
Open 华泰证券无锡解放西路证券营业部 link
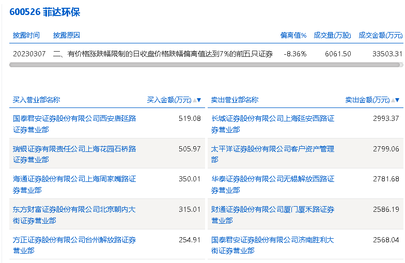tap(273, 184)
